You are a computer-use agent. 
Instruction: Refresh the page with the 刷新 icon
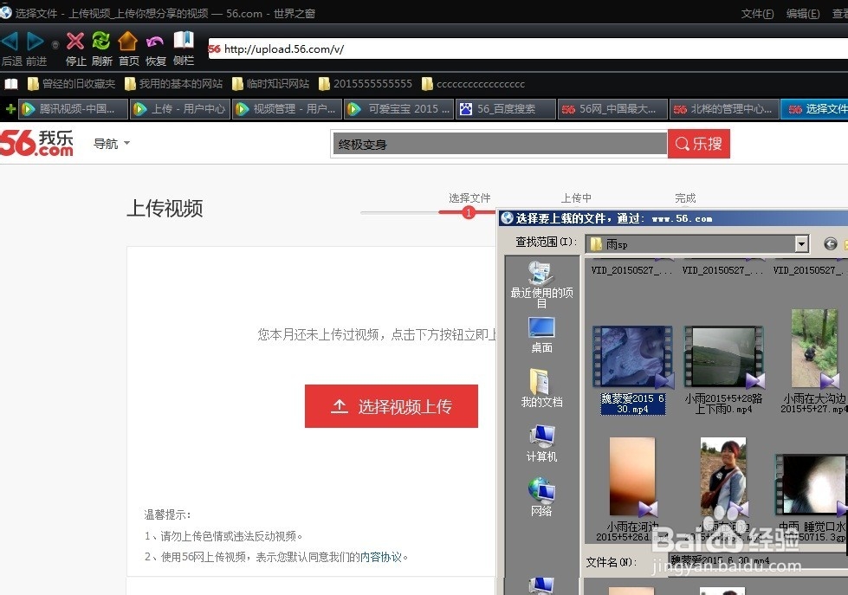point(100,40)
